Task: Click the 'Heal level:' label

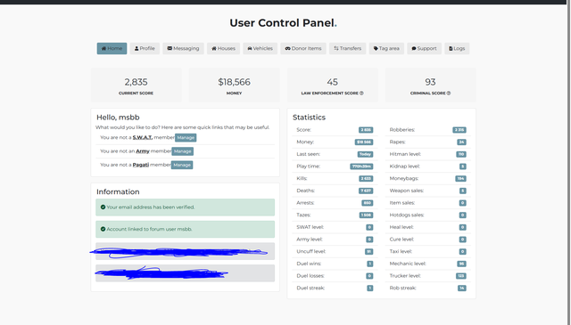Action: (x=401, y=227)
